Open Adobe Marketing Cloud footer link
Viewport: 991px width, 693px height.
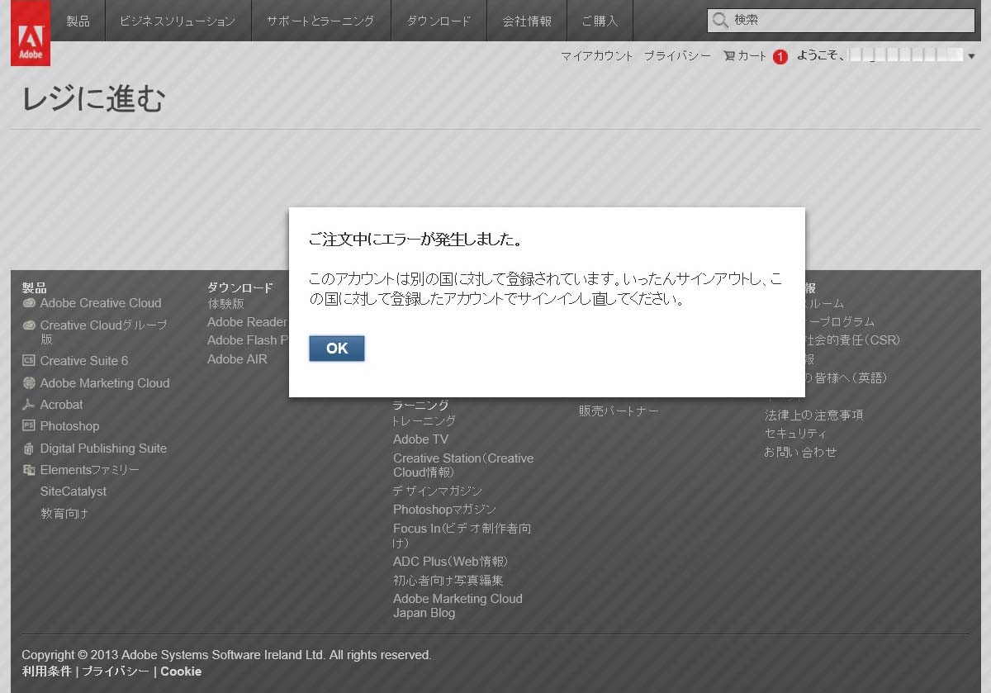click(105, 383)
